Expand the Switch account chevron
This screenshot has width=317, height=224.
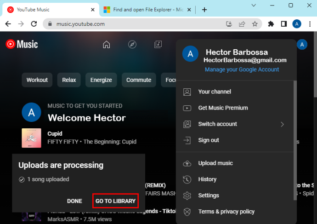283,124
